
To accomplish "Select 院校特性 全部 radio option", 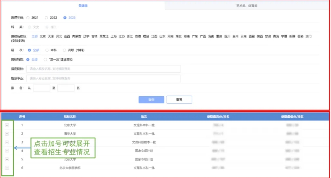I will [28, 60].
